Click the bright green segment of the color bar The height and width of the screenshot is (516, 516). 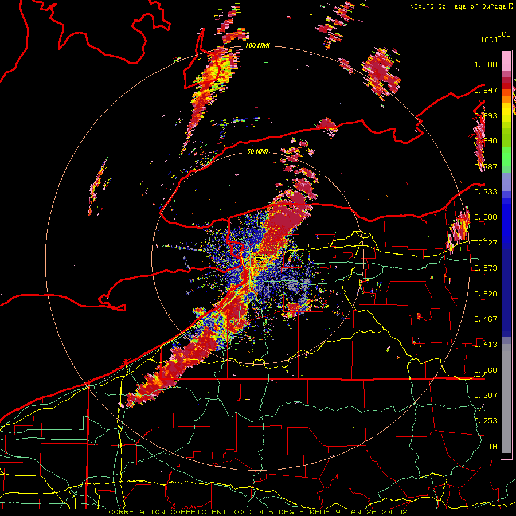(506, 157)
